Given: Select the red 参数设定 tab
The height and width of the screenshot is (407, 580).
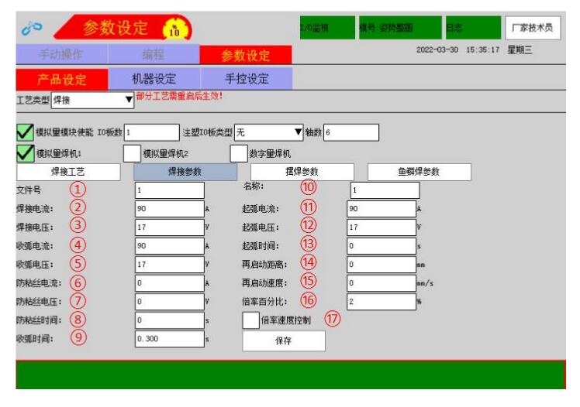Looking at the screenshot, I should (246, 55).
